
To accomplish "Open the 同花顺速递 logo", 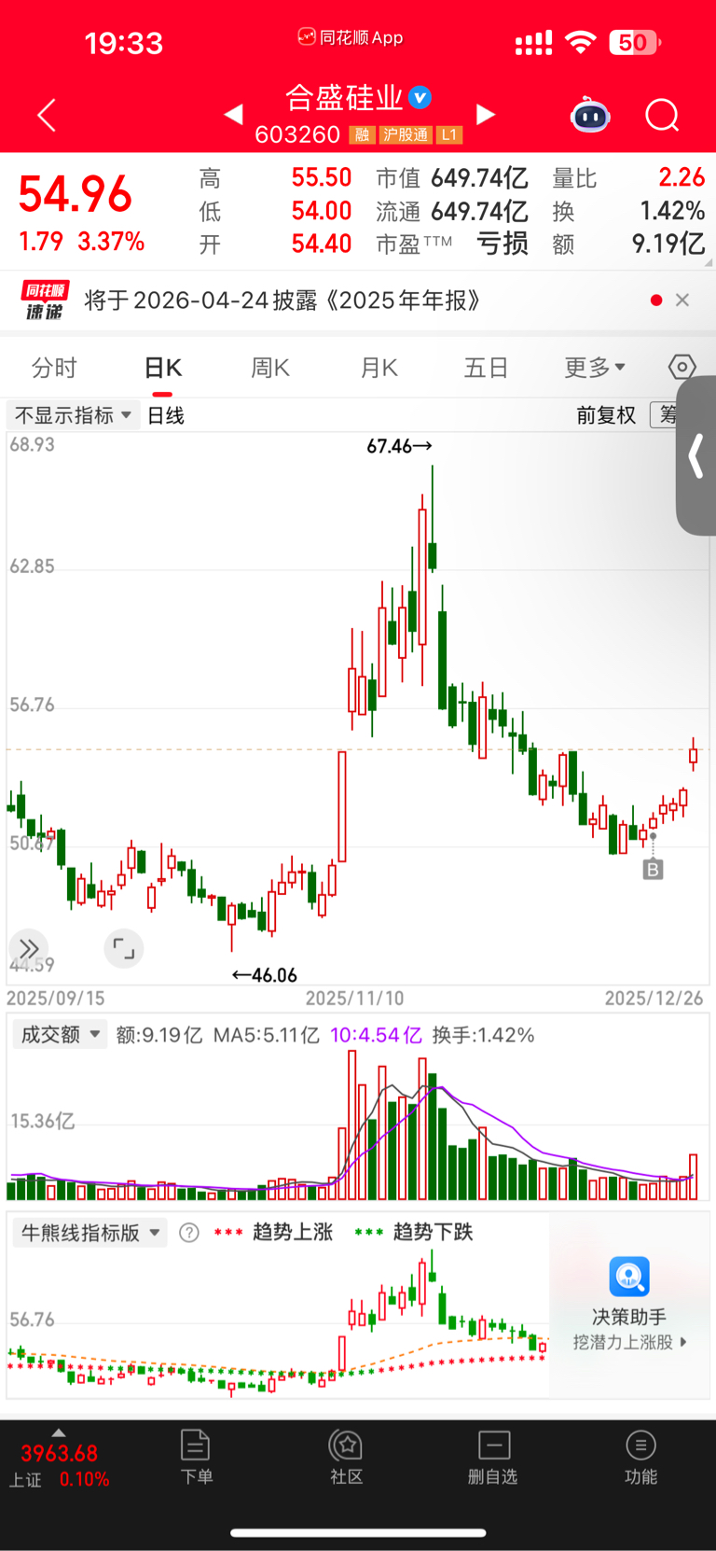I will [45, 300].
